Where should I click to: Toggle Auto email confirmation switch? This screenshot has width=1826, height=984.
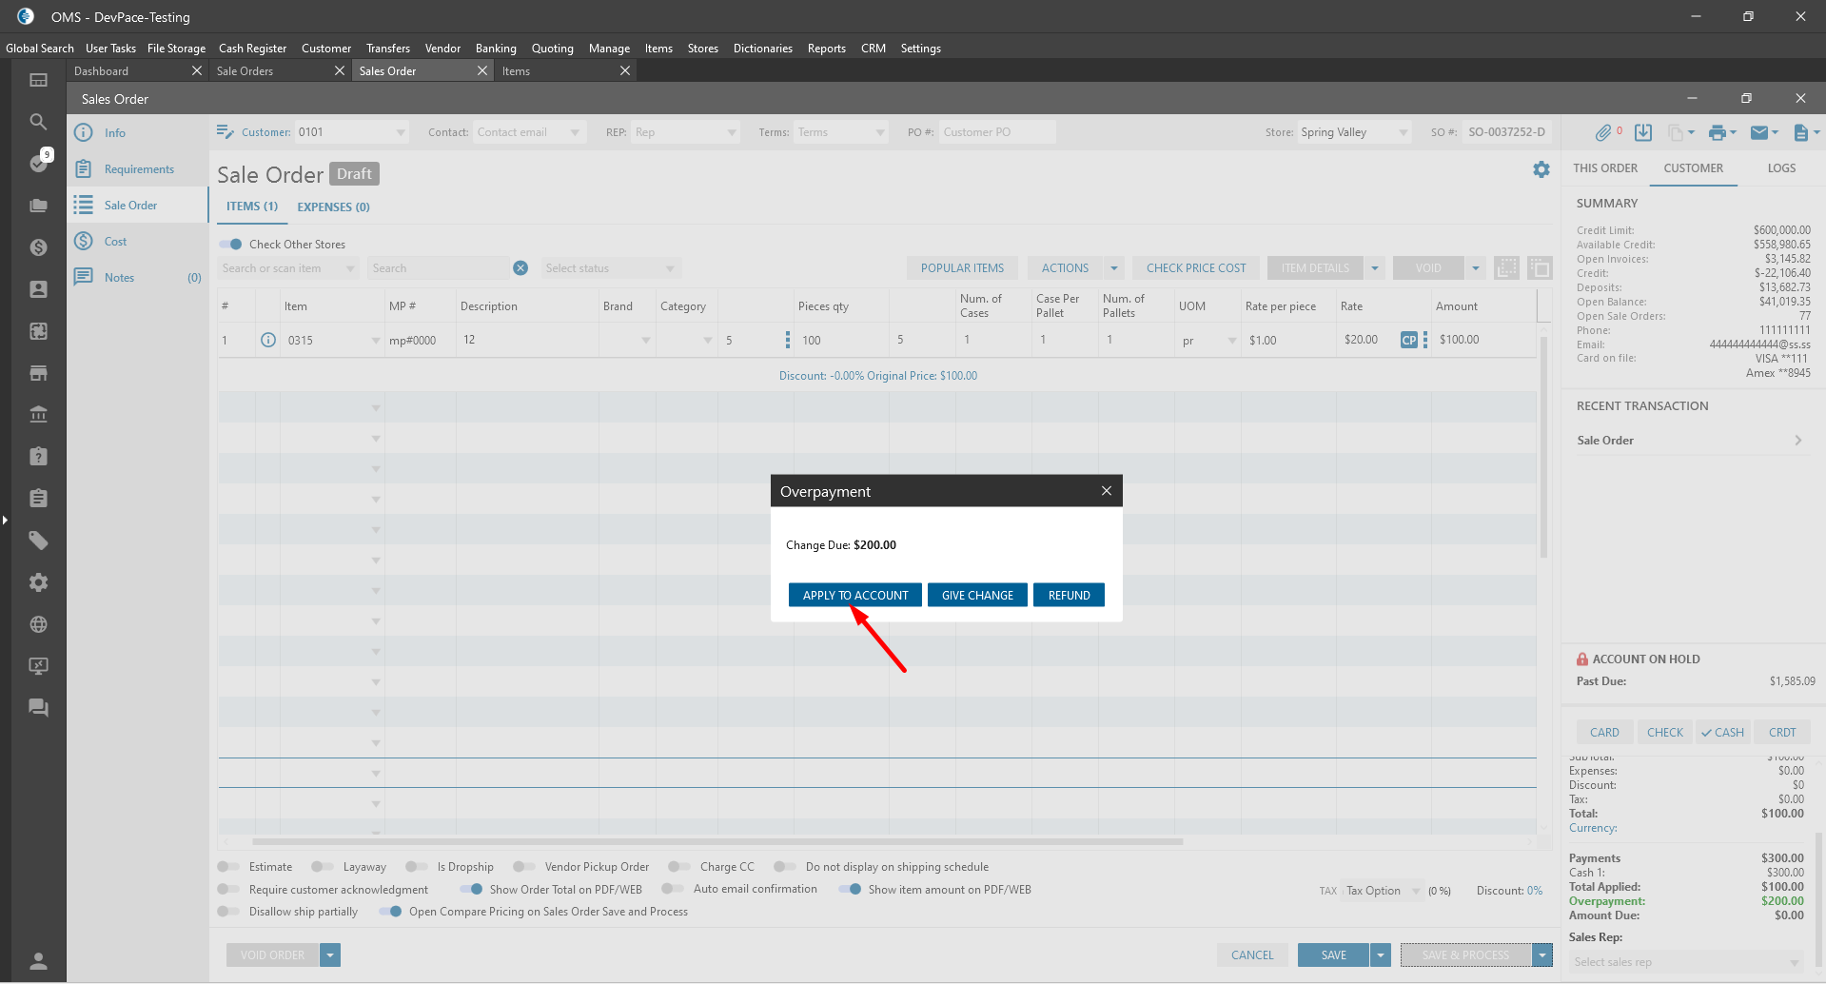[673, 889]
